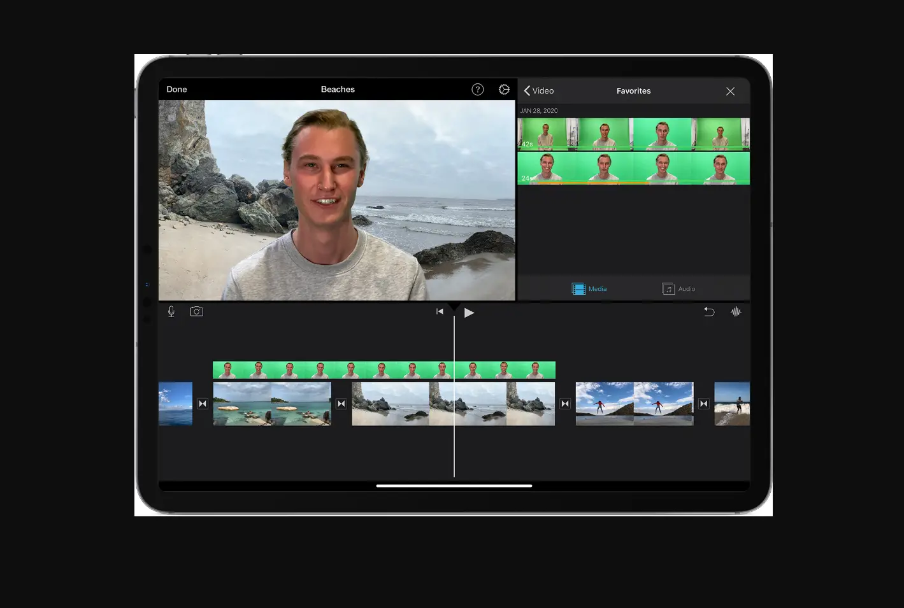The width and height of the screenshot is (904, 608).
Task: Tap the JAN 28, 2020 date header
Action: 539,110
